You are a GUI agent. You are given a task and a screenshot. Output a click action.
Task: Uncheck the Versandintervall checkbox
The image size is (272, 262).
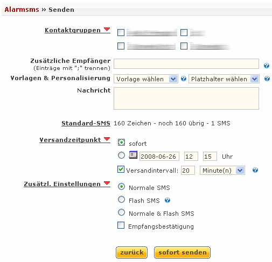(x=121, y=169)
